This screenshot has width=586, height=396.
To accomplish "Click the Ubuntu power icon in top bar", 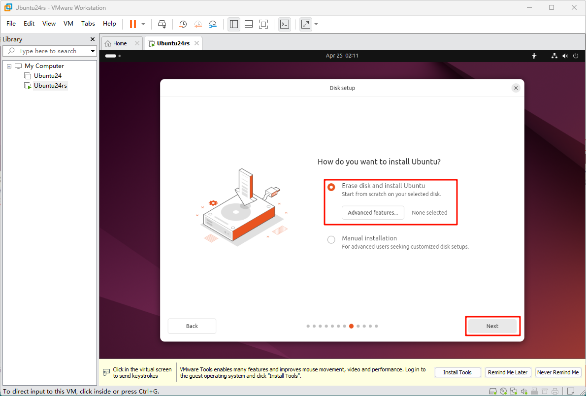I will 576,56.
